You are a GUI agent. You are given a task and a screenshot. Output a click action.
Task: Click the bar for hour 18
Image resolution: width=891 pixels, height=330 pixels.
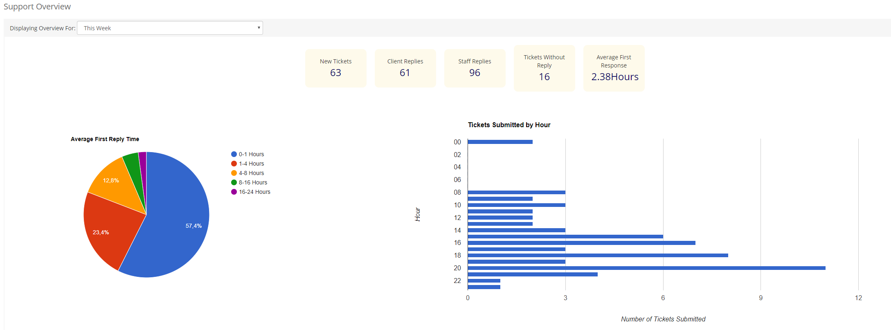(x=597, y=255)
